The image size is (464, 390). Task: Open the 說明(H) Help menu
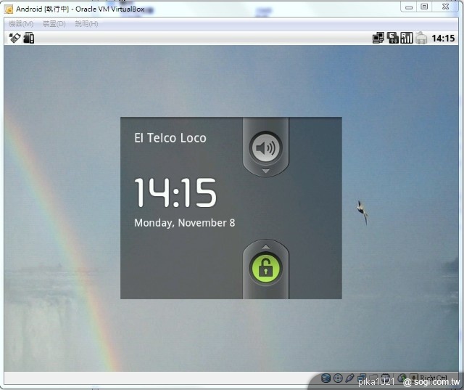click(x=86, y=24)
